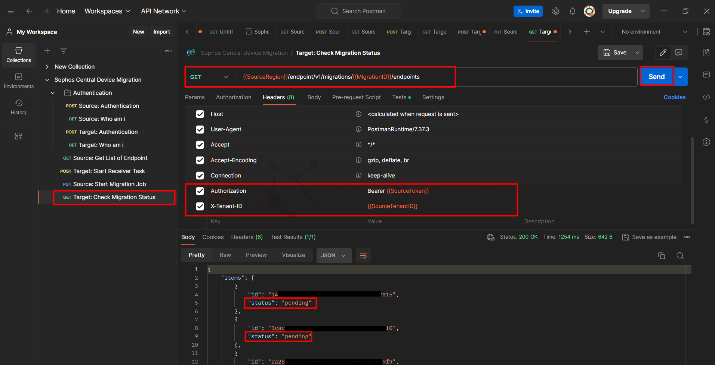Open No environment selector
The height and width of the screenshot is (365, 715).
(654, 32)
